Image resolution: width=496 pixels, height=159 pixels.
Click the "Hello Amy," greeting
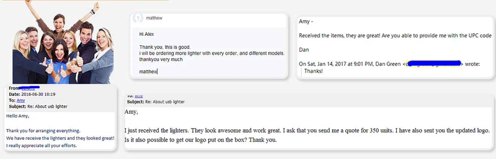pyautogui.click(x=18, y=116)
